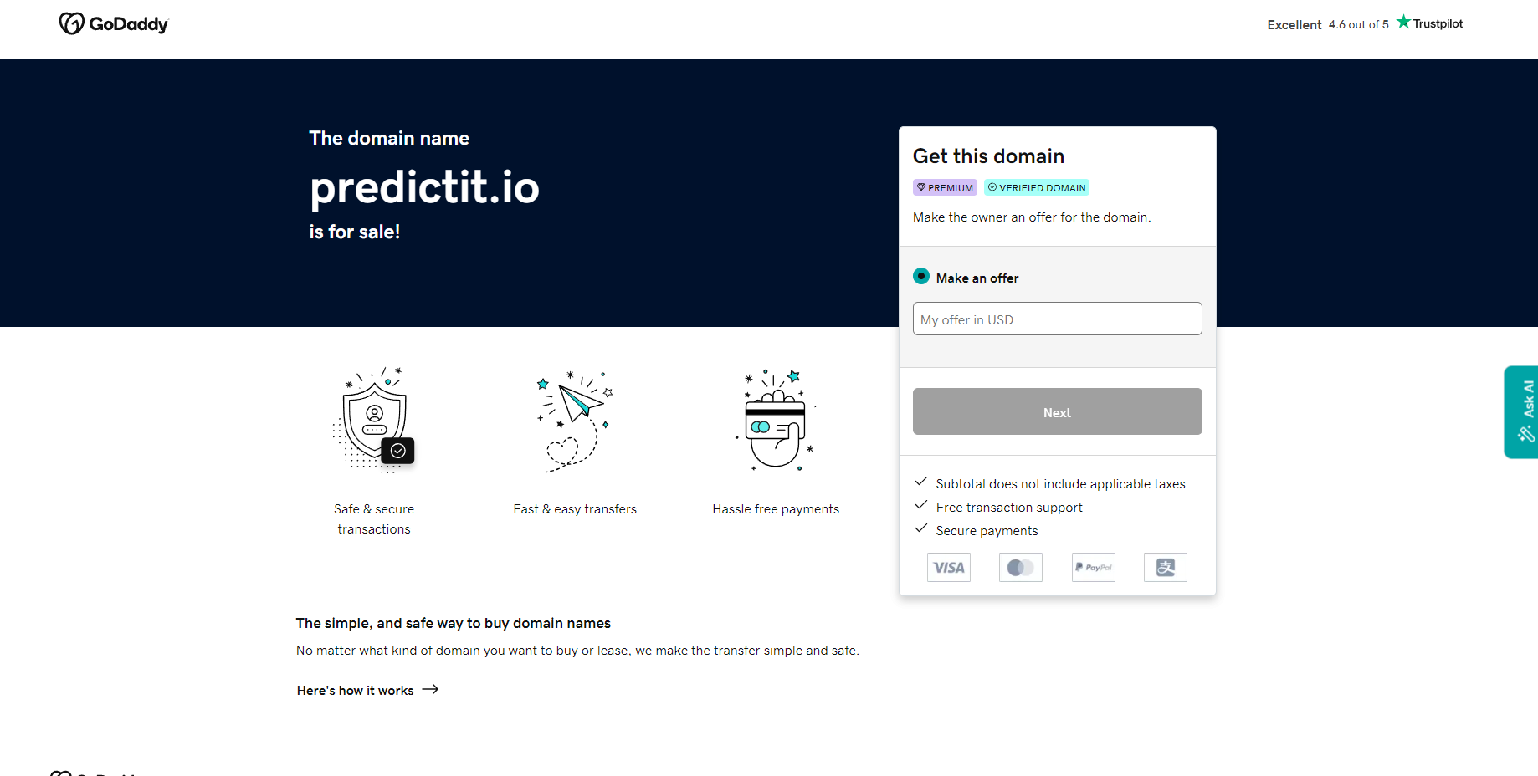This screenshot has height=776, width=1538.
Task: Click the VERIFIED DOMAIN badge
Action: 1037,188
